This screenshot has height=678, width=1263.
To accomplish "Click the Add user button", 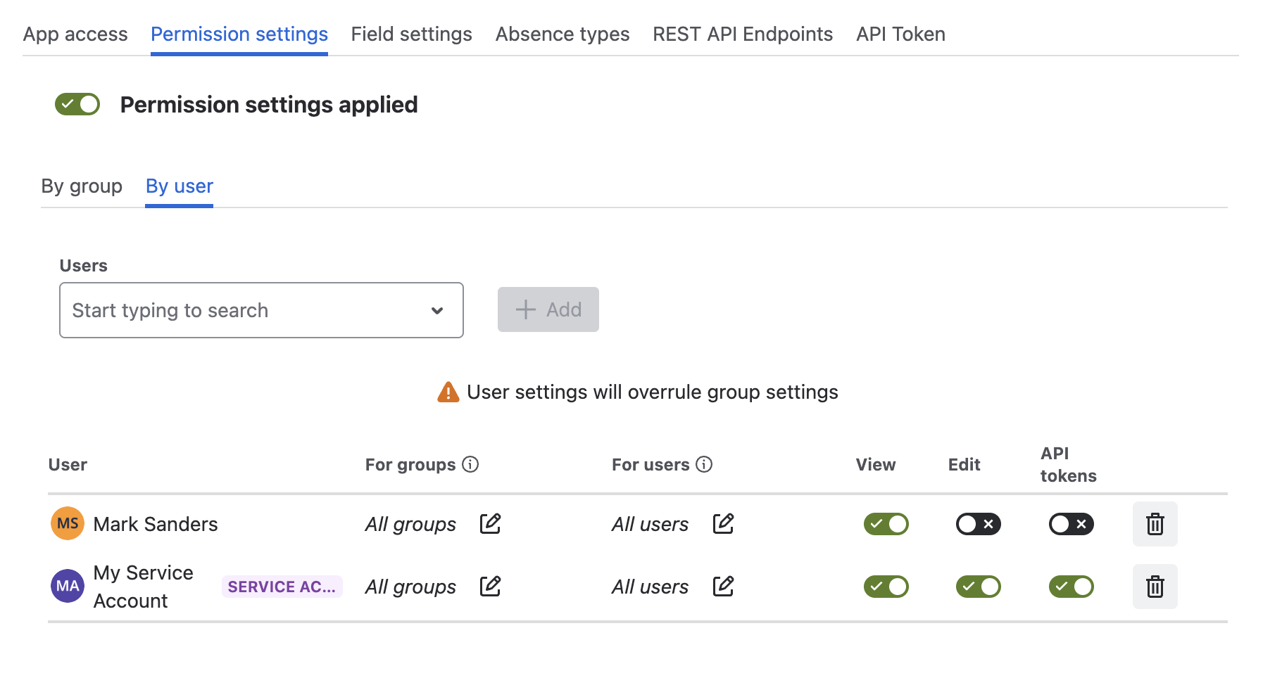I will point(548,309).
